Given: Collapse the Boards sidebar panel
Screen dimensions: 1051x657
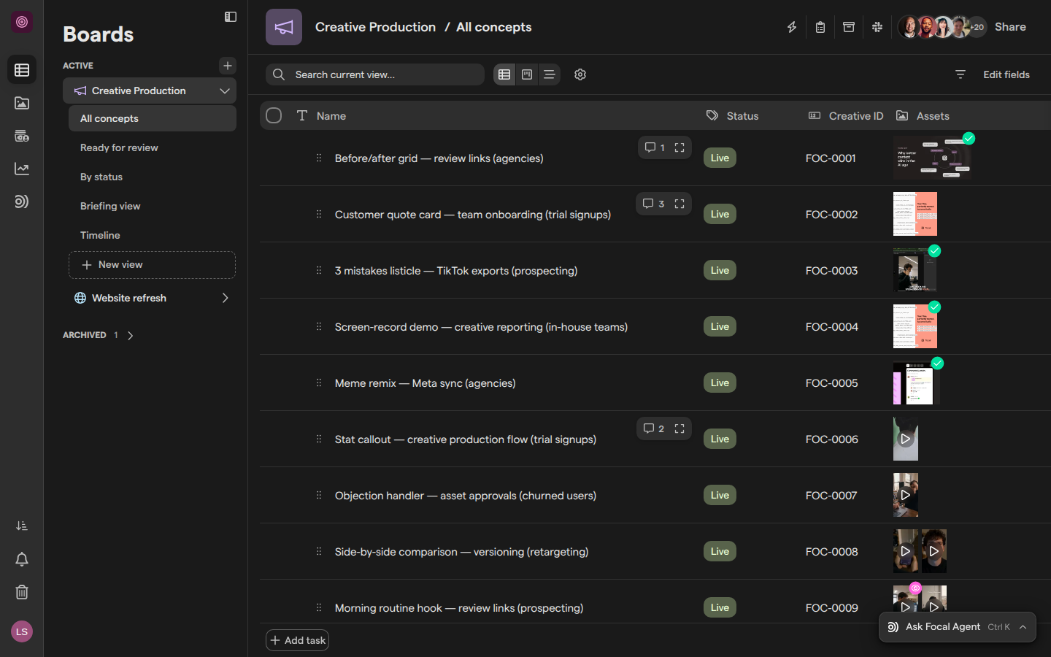Looking at the screenshot, I should click(231, 17).
